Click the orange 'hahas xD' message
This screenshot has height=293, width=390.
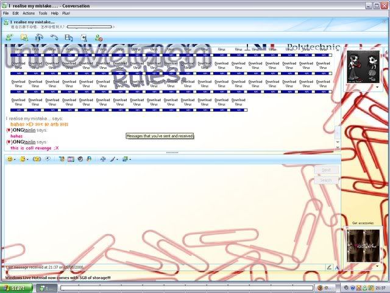tap(39, 124)
